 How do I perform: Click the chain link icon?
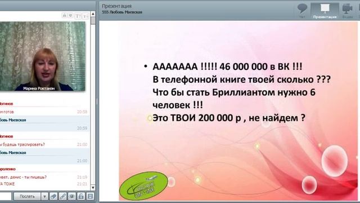pos(62,196)
